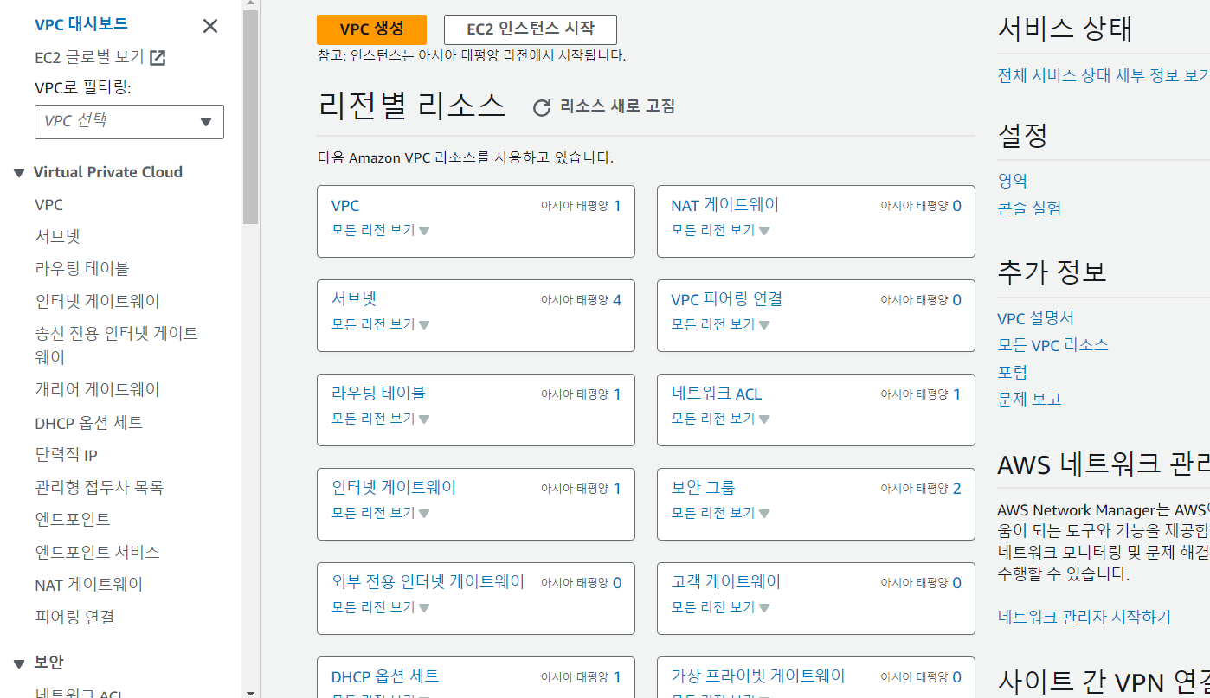Open NAT 게이트웨이 resource card link

coord(725,206)
